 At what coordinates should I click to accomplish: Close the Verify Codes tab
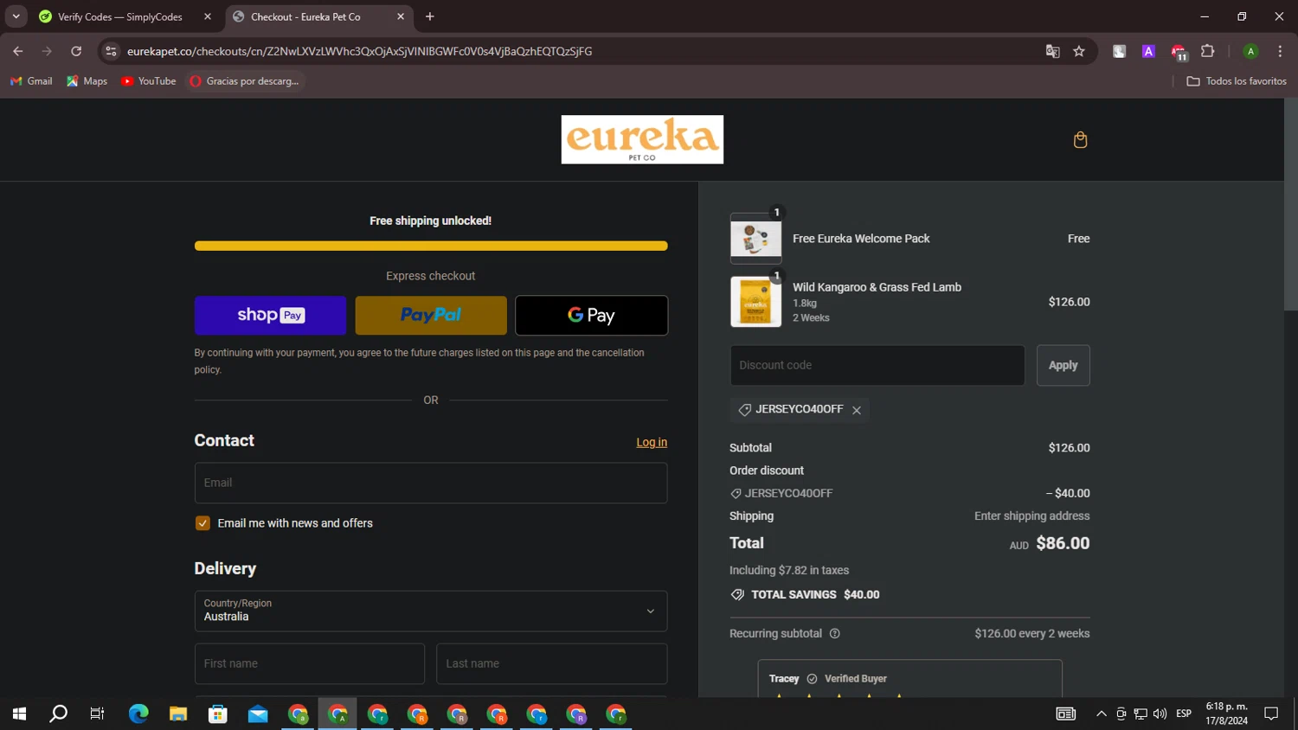click(x=208, y=16)
